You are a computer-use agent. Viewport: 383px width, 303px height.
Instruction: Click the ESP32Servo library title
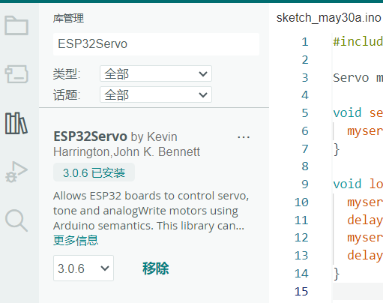coord(91,136)
